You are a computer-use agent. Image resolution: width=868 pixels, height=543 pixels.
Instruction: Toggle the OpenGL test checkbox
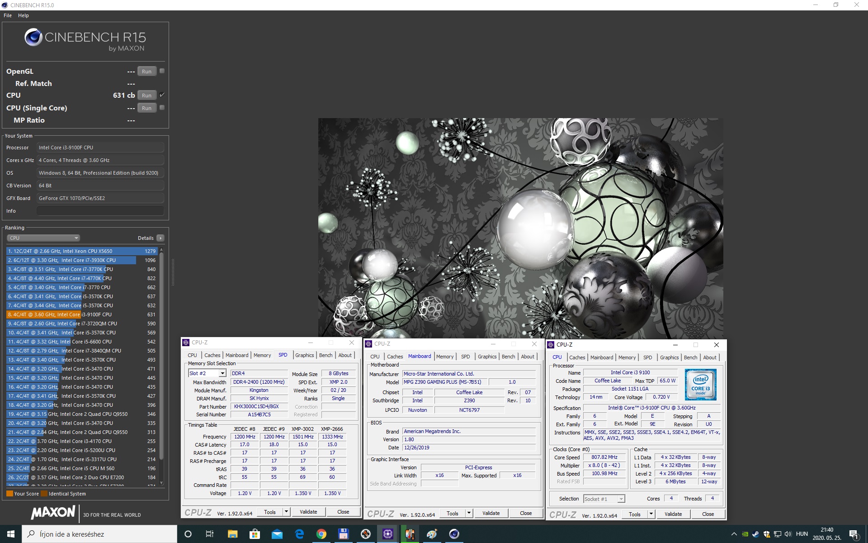click(x=162, y=71)
